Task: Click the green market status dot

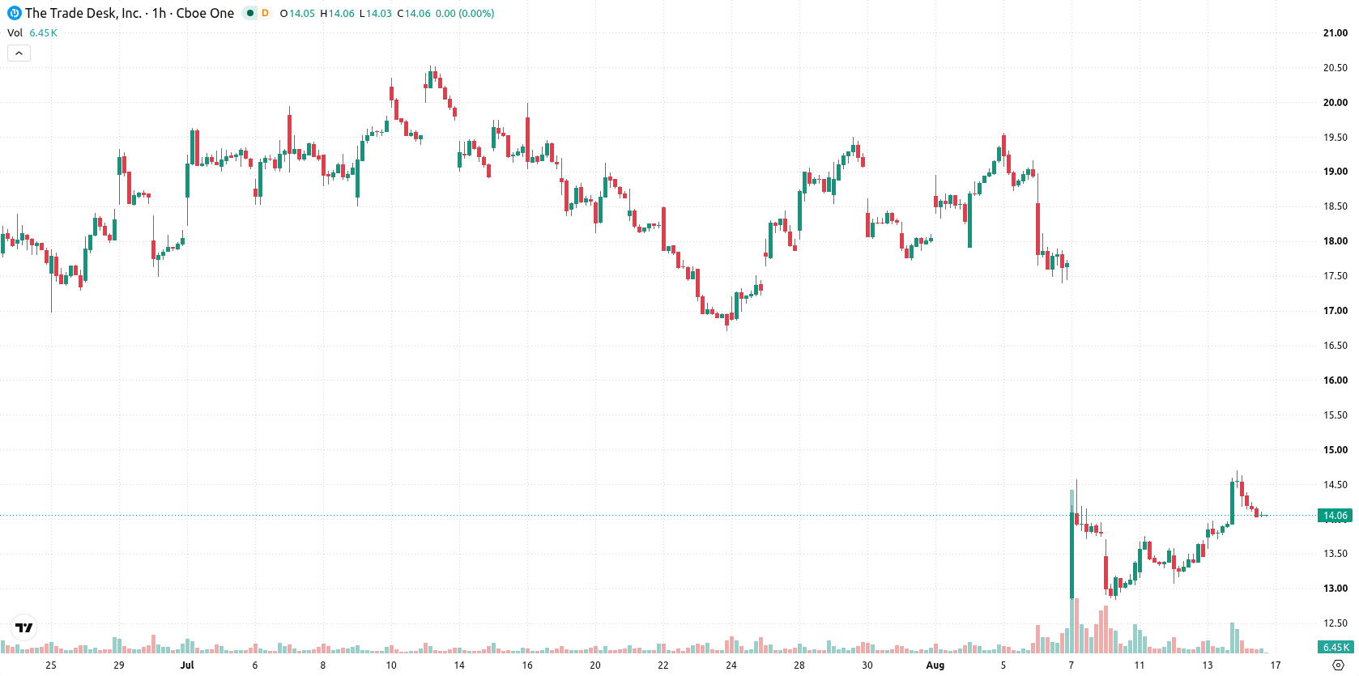Action: (250, 13)
